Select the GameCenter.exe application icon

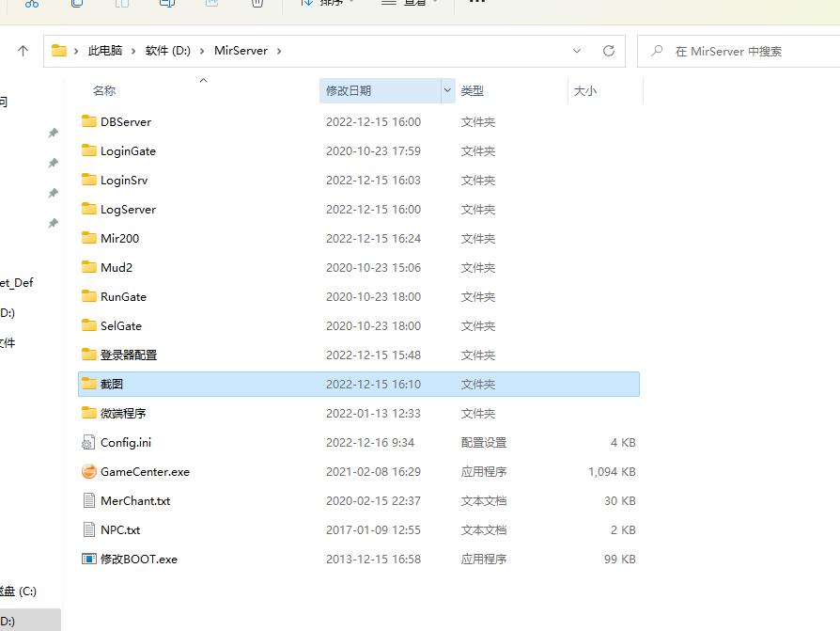89,471
